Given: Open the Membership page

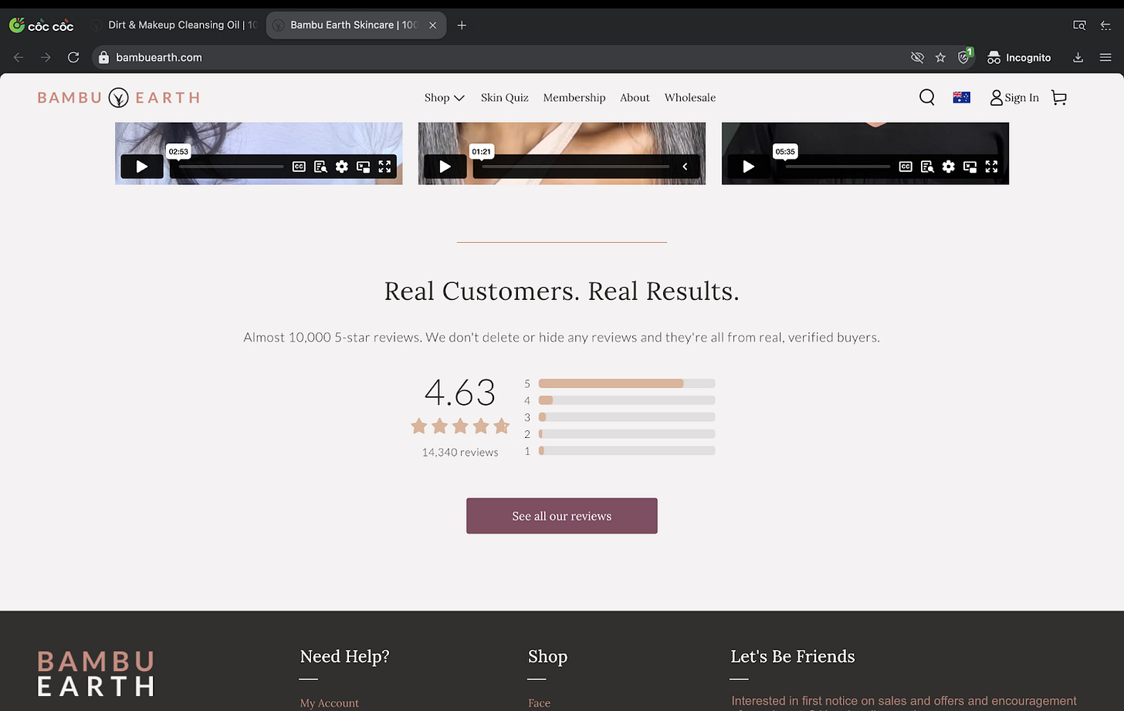Looking at the screenshot, I should point(574,97).
